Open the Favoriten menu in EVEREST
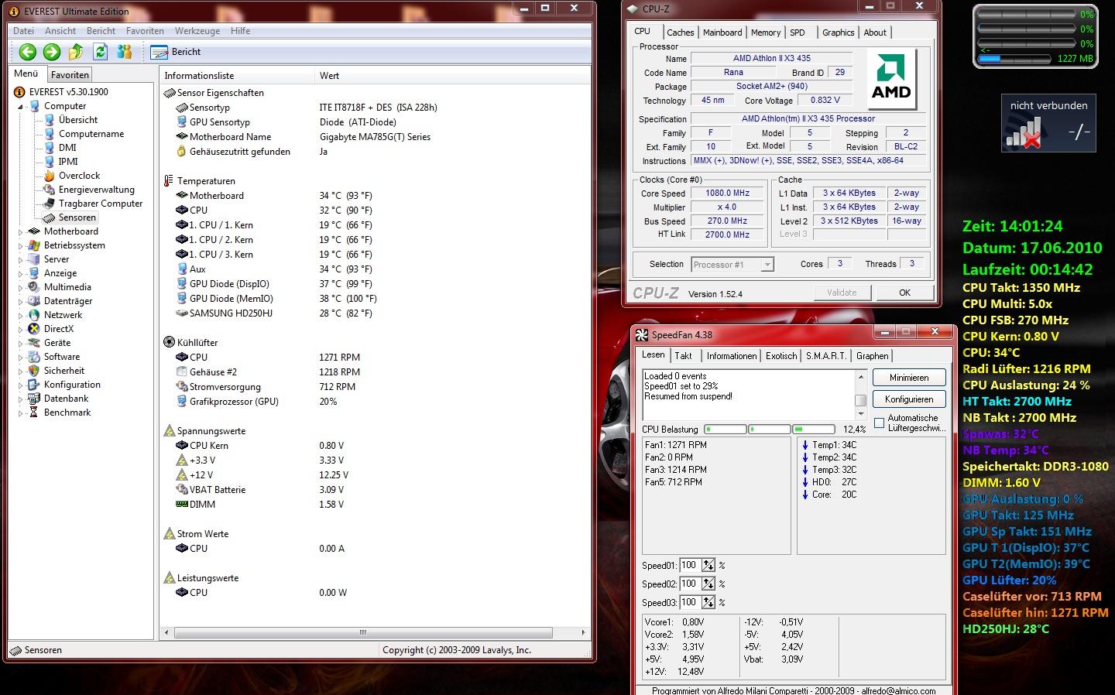The height and width of the screenshot is (695, 1115). click(x=145, y=31)
